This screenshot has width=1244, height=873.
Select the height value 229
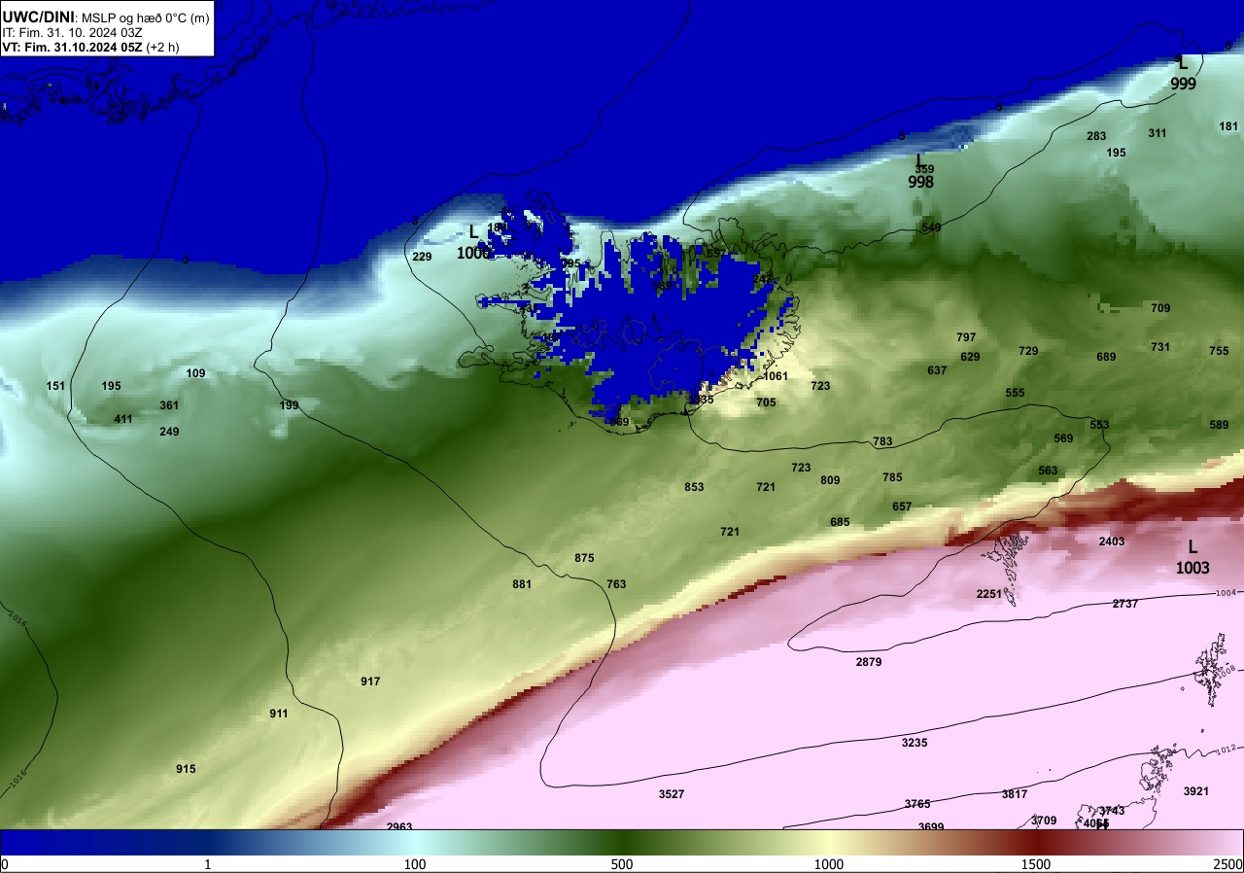click(x=422, y=257)
